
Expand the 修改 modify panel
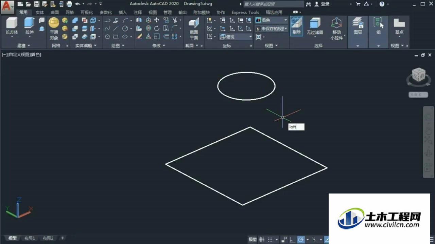(159, 45)
